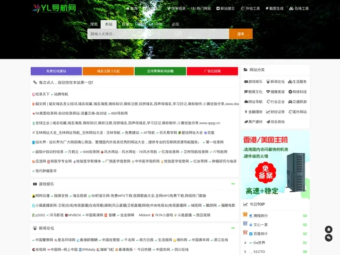This screenshot has height=255, width=340.
Task: Select the 本站 search tab
Action: click(x=109, y=24)
